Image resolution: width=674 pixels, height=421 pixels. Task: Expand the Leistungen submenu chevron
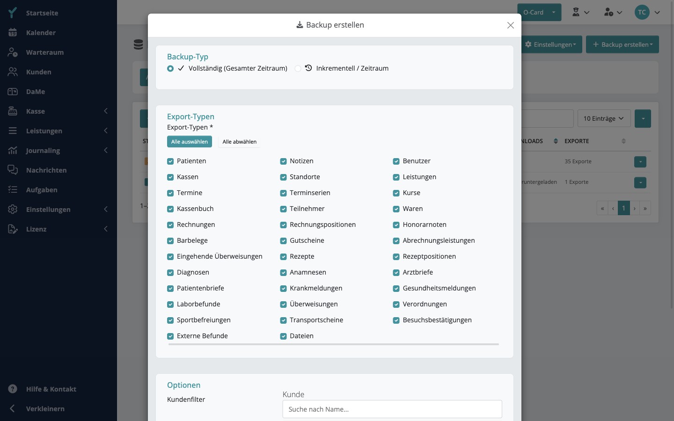106,131
